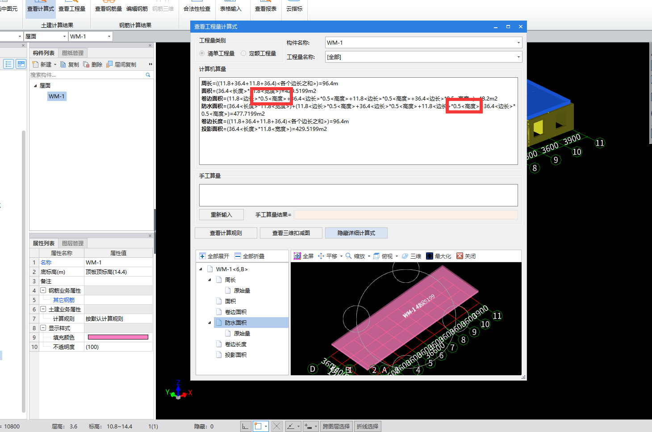Click 查看三维扣减图 button

click(291, 233)
